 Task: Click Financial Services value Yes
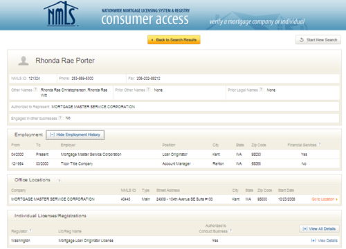(x=304, y=155)
